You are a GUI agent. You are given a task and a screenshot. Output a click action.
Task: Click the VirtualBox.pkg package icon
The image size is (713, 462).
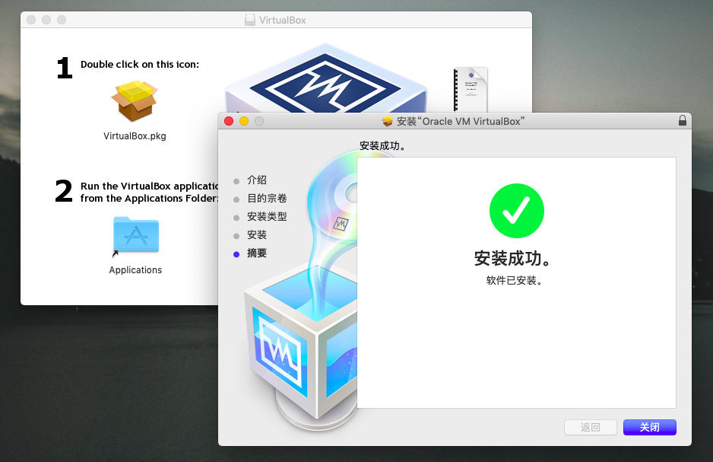point(135,100)
